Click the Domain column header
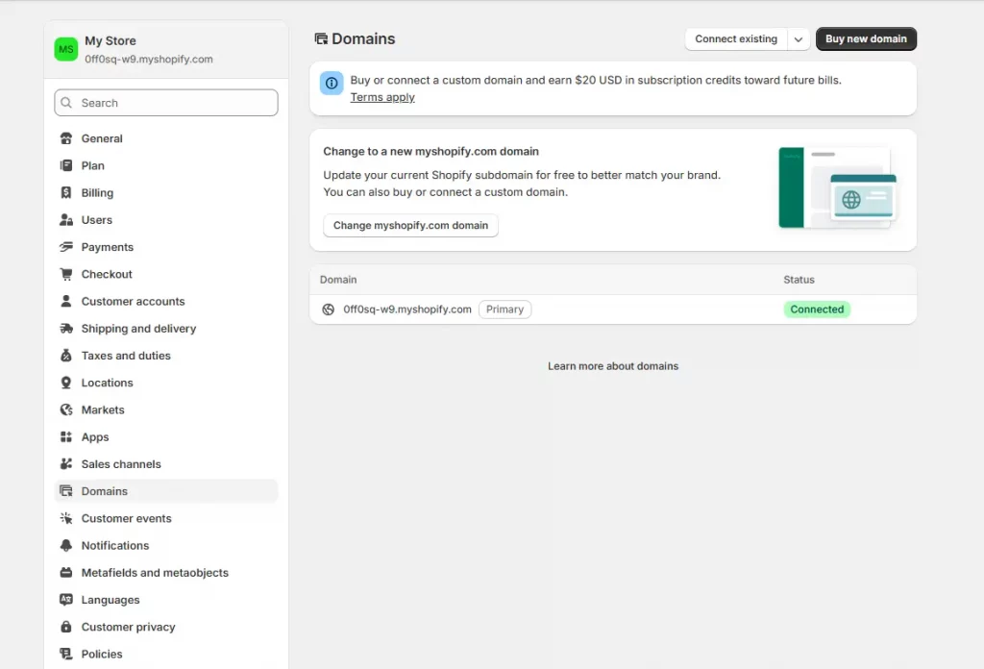Image resolution: width=984 pixels, height=669 pixels. (338, 280)
